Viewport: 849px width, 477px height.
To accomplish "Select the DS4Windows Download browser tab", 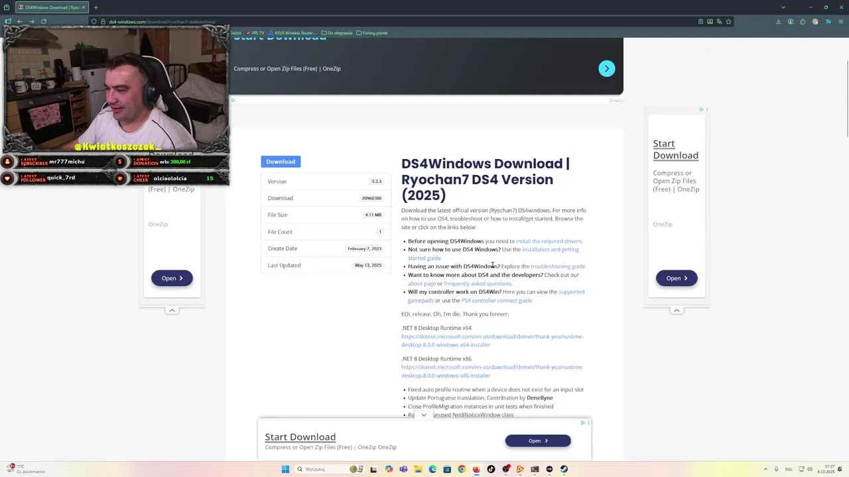I will tap(52, 7).
